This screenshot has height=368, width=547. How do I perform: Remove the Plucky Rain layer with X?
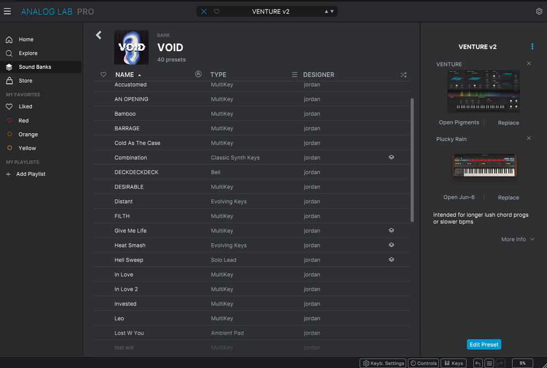coord(529,139)
